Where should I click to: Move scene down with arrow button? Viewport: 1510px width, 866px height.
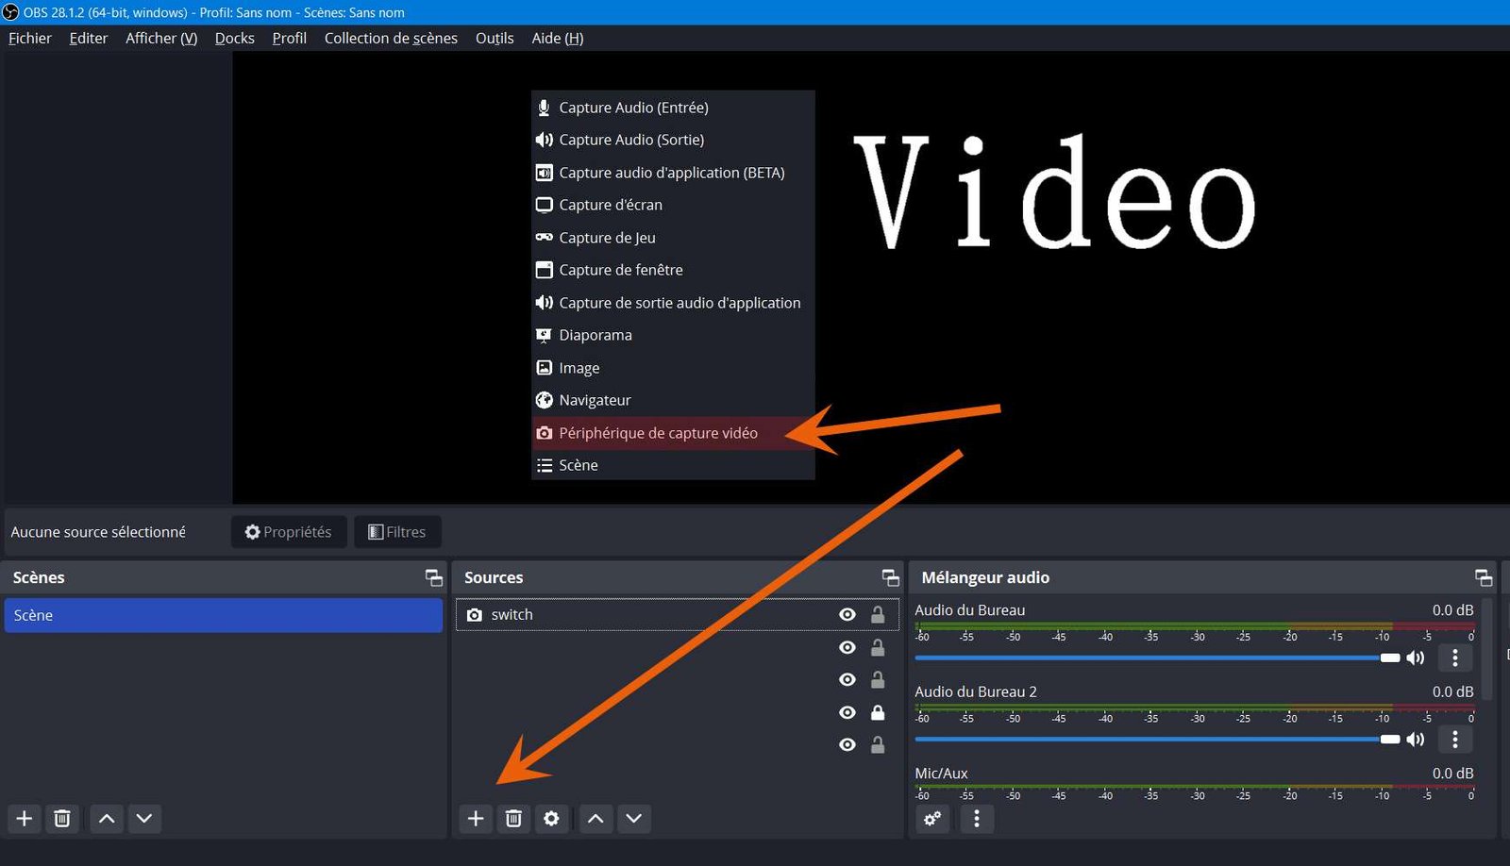coord(144,818)
